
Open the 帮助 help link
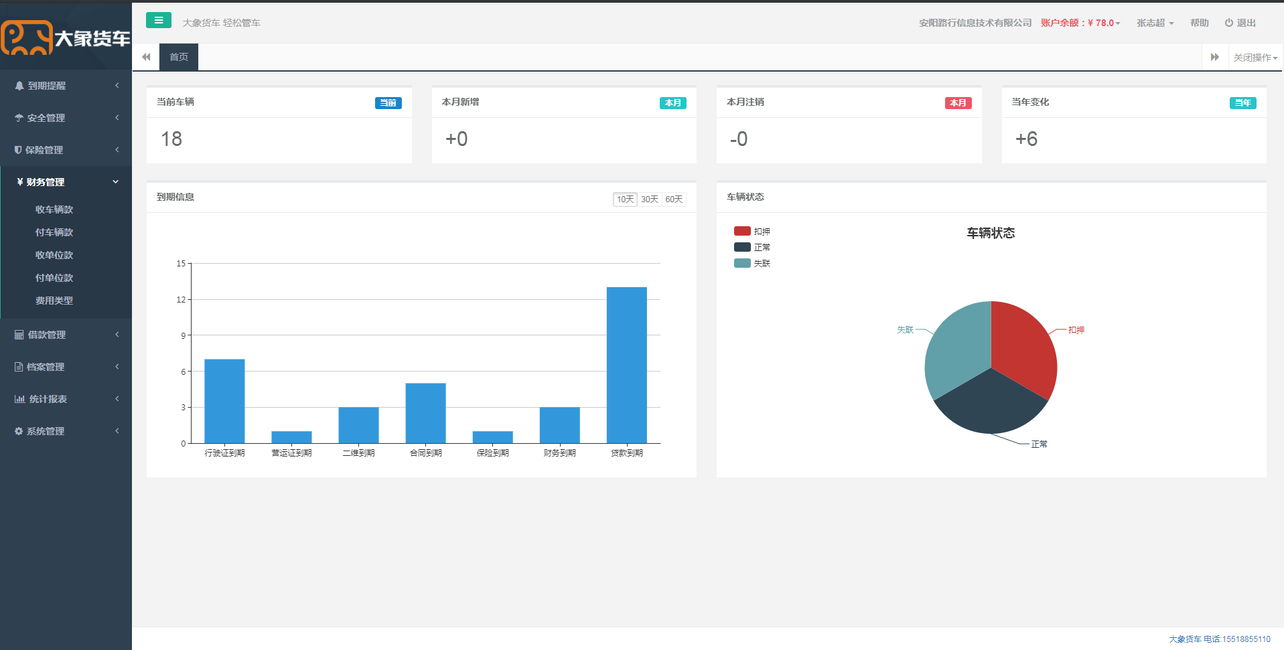tap(1199, 23)
